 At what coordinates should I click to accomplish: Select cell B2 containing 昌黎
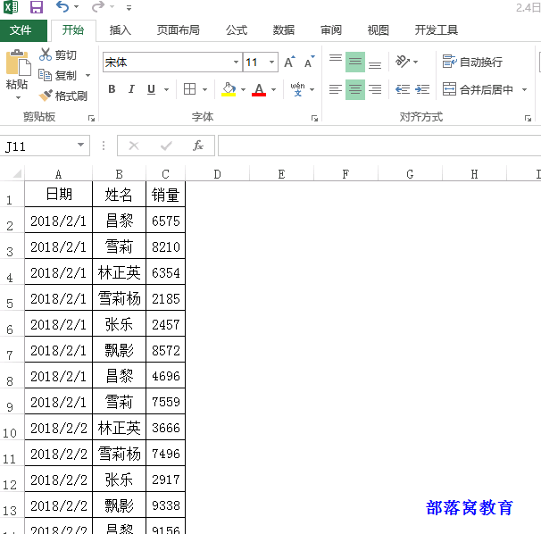pyautogui.click(x=119, y=221)
